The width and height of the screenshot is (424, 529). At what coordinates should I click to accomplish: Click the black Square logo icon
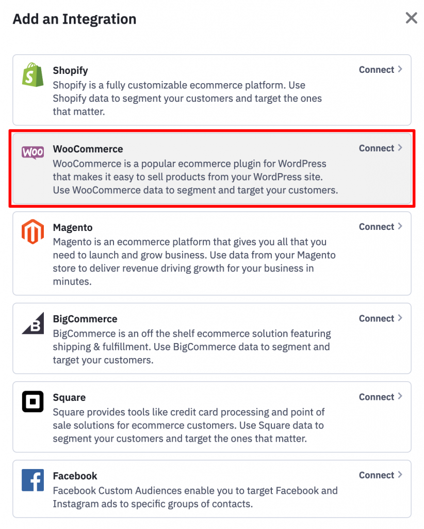click(x=32, y=401)
